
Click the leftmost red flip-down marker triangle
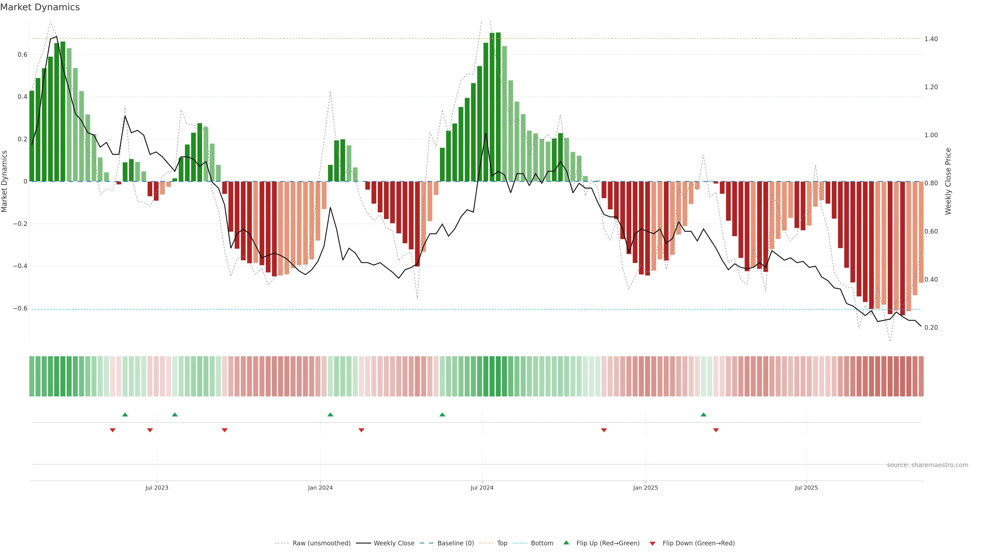point(113,430)
